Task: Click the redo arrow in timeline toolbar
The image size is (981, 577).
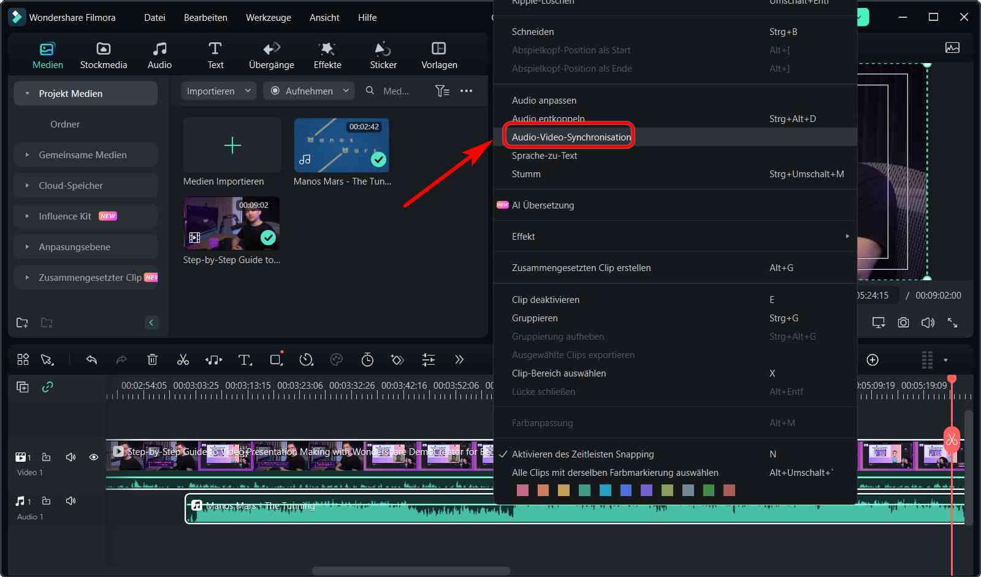Action: pyautogui.click(x=121, y=360)
